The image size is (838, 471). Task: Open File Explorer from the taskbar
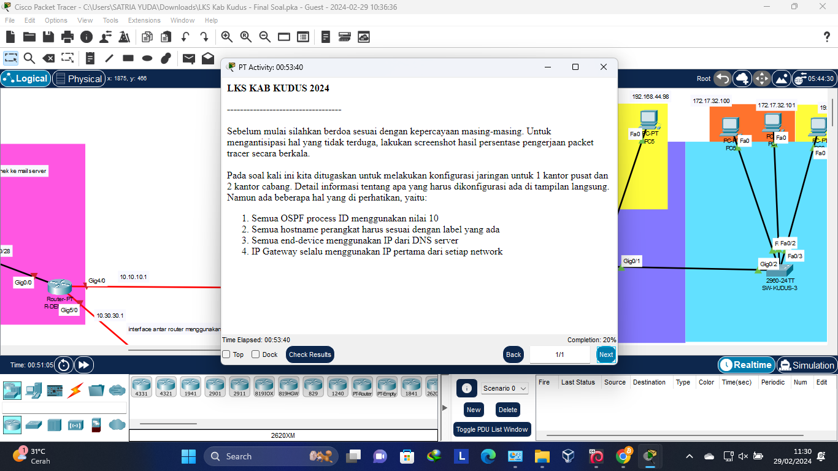pos(542,456)
